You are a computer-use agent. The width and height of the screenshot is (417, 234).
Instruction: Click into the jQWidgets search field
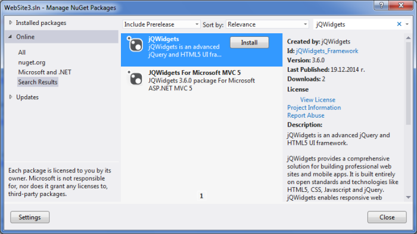[x=354, y=24]
